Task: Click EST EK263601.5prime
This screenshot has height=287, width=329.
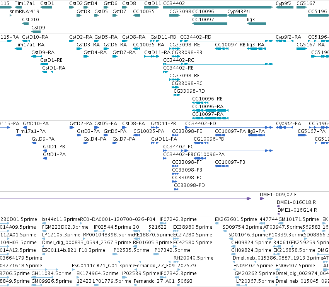Action: 236,219
